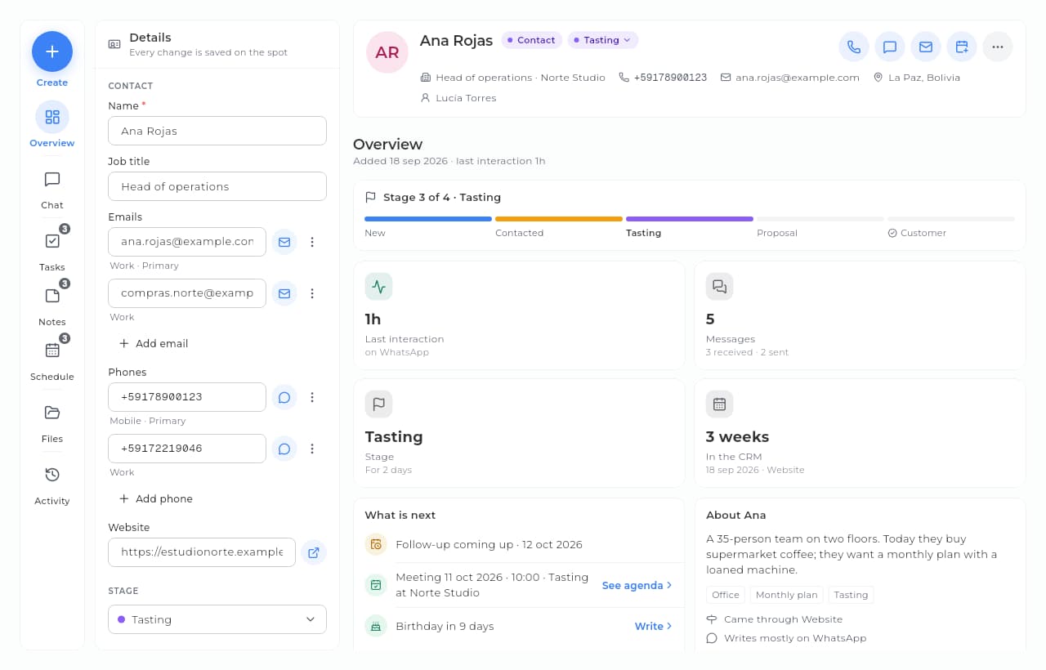Click the phone call icon in header

click(x=854, y=47)
